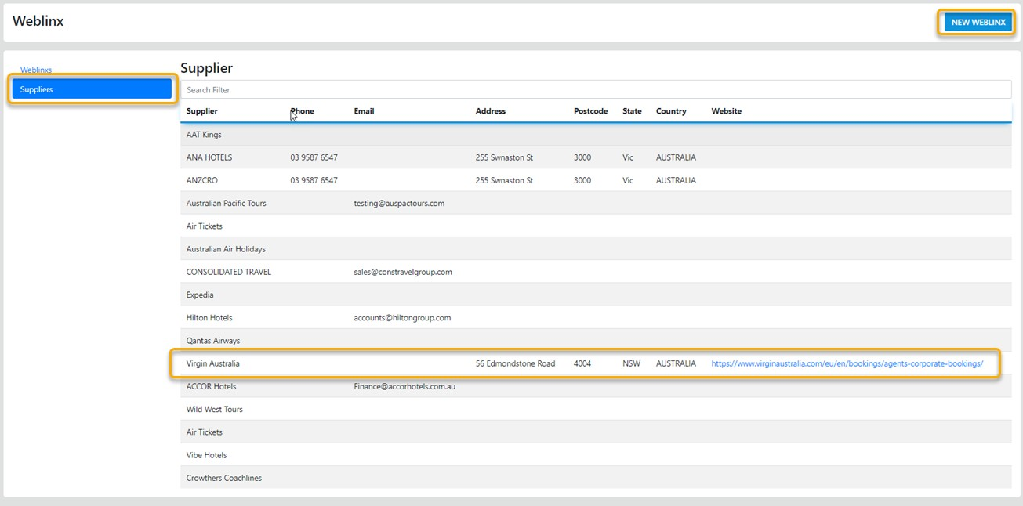
Task: Sort by the Phone column header
Action: (x=303, y=111)
